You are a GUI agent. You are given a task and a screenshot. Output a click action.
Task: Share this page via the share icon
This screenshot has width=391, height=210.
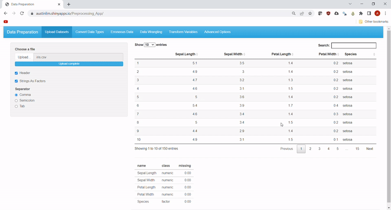302,14
